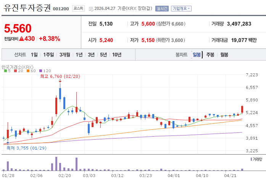Click the tallest red candle below 최고 marker

click(x=56, y=106)
